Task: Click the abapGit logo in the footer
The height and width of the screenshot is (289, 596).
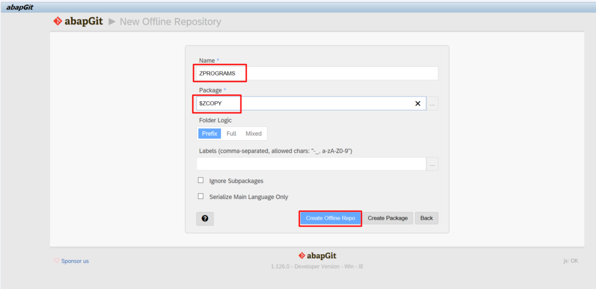Action: click(317, 256)
